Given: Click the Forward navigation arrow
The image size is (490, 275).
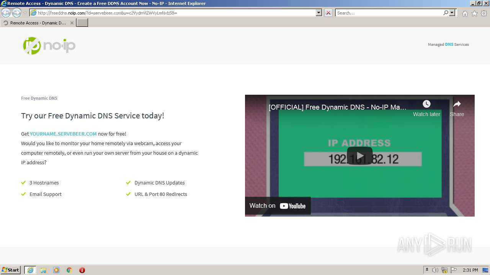Looking at the screenshot, I should click(x=16, y=13).
